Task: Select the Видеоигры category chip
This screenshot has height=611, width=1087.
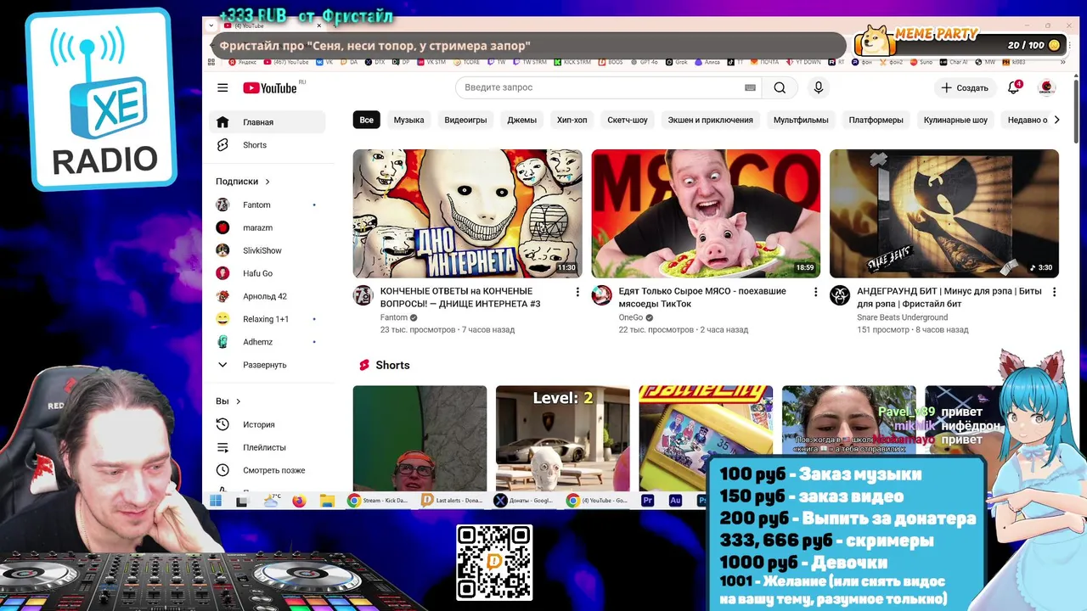Action: [x=465, y=120]
